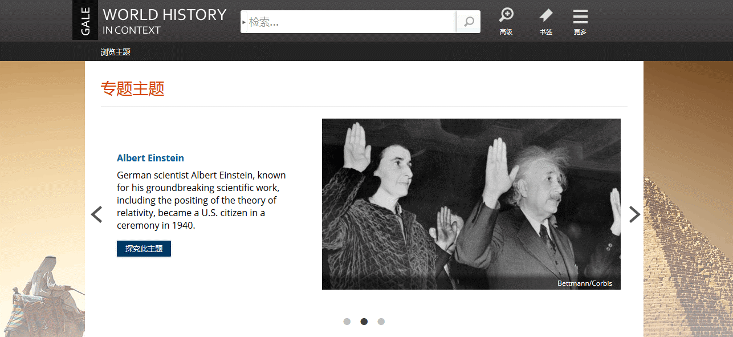Click the 专题主题 section heading
733x337 pixels.
click(x=133, y=88)
